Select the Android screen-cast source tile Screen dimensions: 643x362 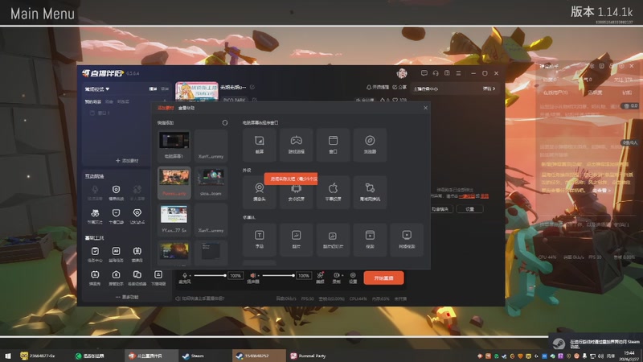click(296, 192)
